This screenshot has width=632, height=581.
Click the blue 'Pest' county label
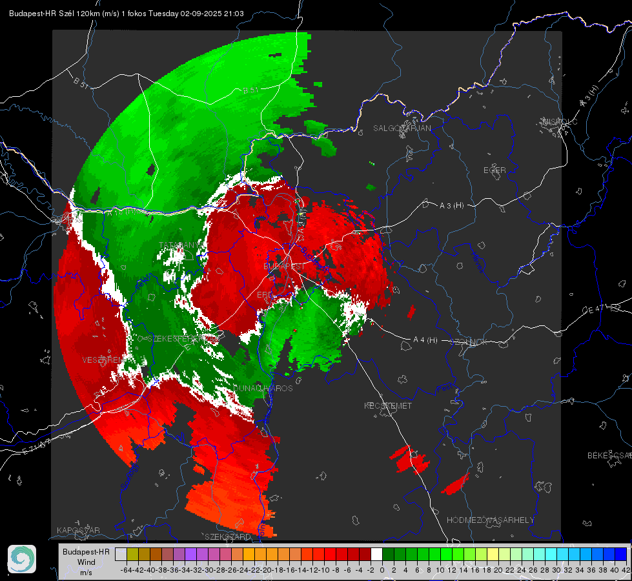[x=444, y=389]
